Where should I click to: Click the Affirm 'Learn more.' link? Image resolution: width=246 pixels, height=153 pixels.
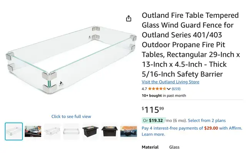153,134
